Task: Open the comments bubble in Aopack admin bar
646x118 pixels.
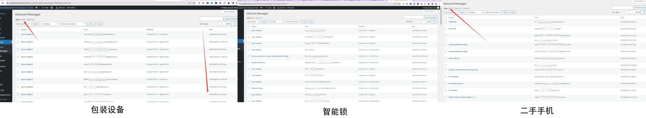Action: 37,8
